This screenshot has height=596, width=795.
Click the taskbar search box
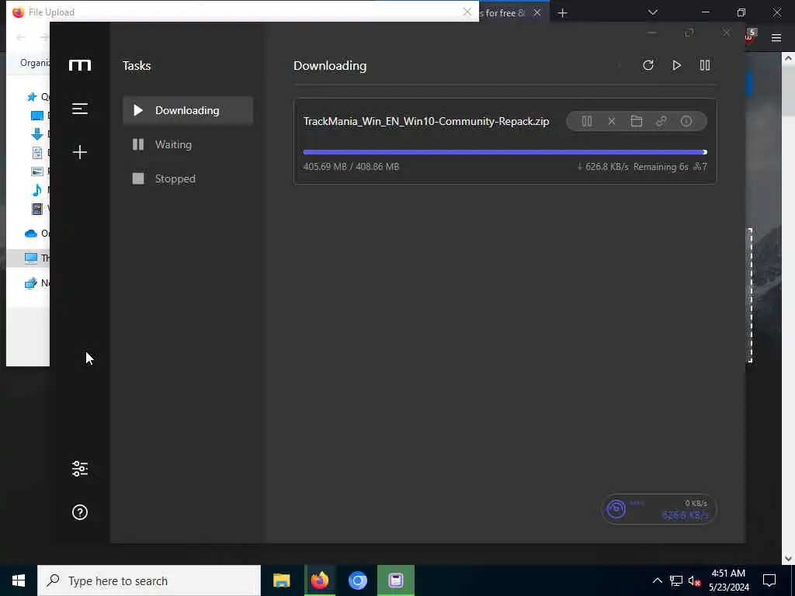[x=149, y=580]
